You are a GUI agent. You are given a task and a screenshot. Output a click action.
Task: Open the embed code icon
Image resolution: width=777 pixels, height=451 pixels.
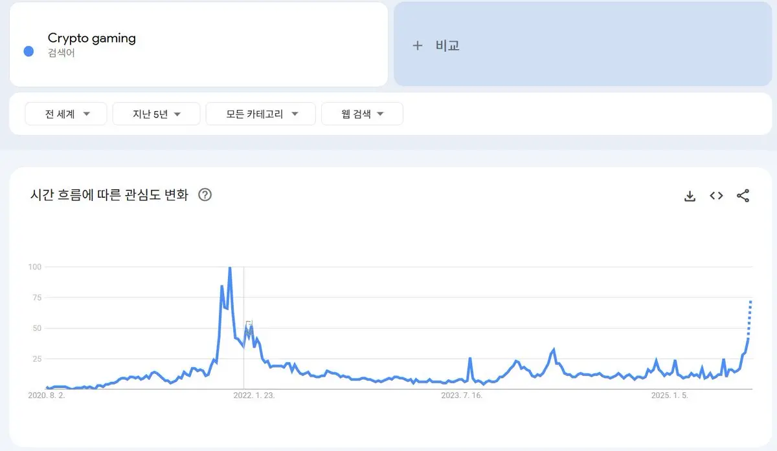coord(716,195)
